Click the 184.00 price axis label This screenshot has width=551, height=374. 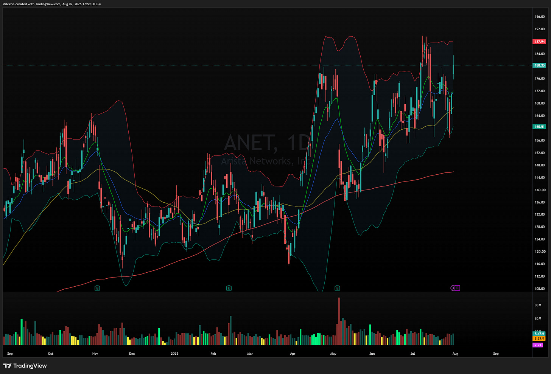pos(540,54)
